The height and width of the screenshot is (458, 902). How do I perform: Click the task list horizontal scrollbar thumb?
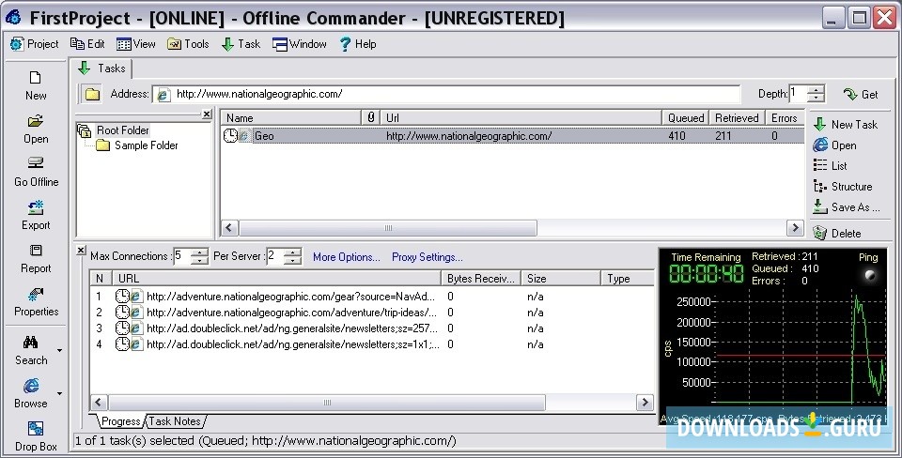[388, 228]
